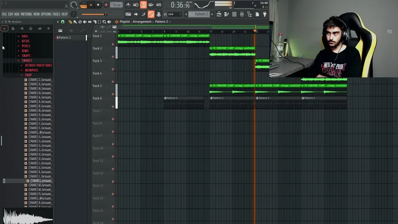398x224 pixels.
Task: Toggle Song/Pattern mode switch
Action: point(83,5)
